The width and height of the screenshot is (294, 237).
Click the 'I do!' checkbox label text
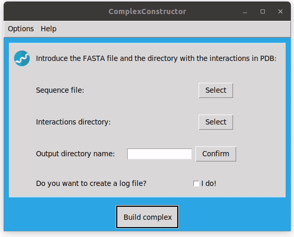tap(209, 183)
